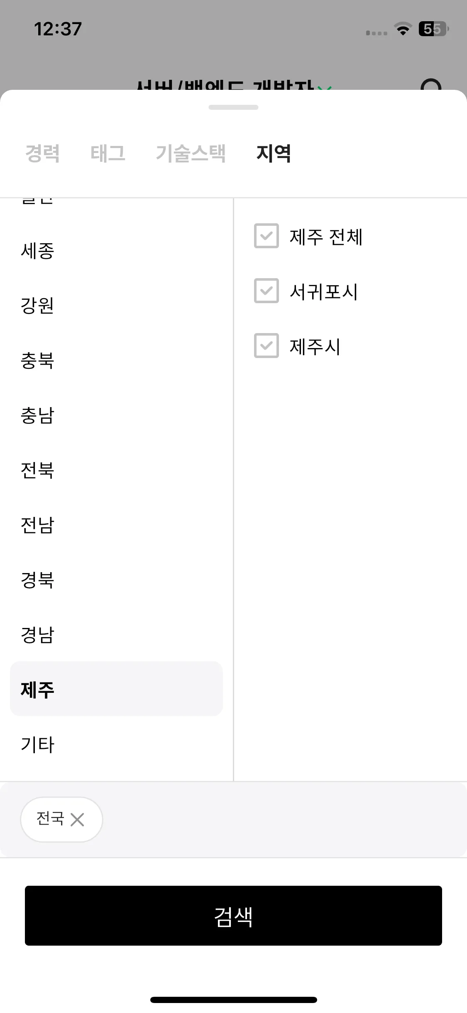Switch to the 태그 tab
Screen dimensions: 467x1013
108,153
